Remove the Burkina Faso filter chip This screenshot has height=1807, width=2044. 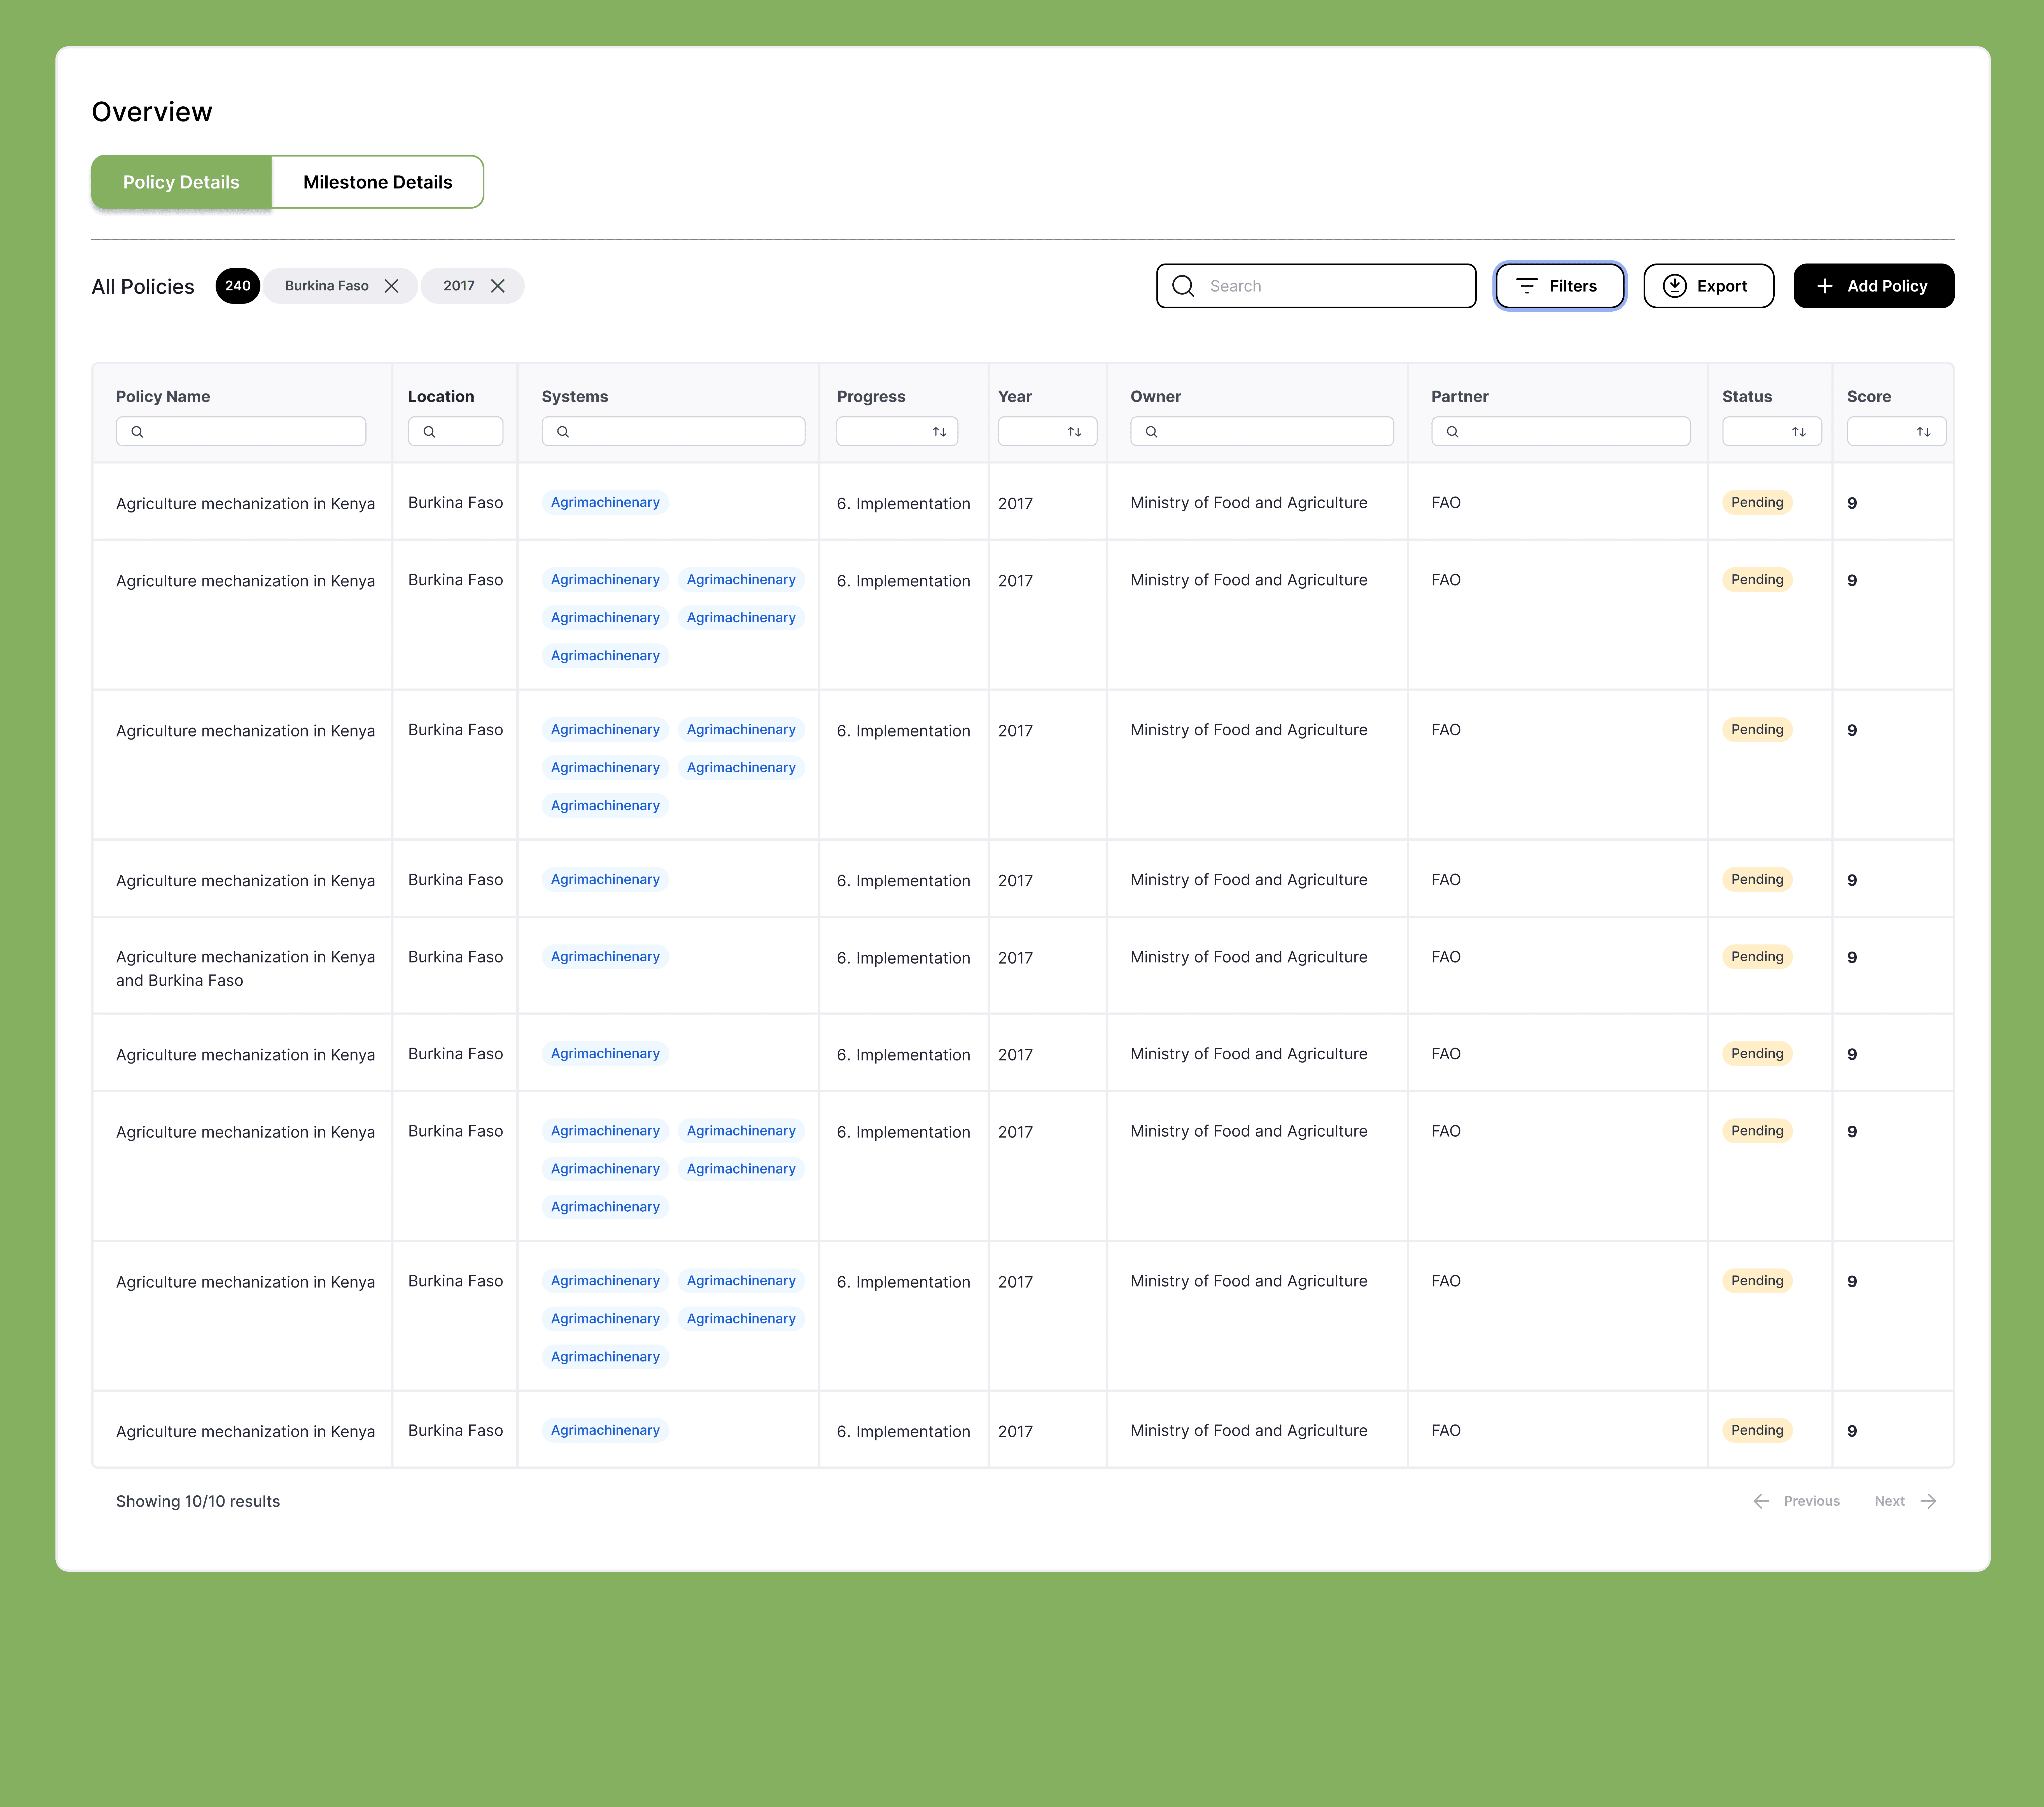[x=391, y=286]
